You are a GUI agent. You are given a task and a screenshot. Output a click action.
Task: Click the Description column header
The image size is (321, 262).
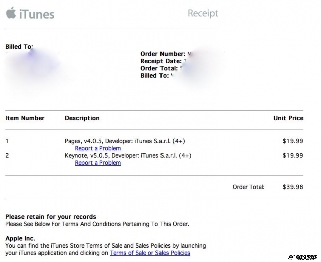82,118
